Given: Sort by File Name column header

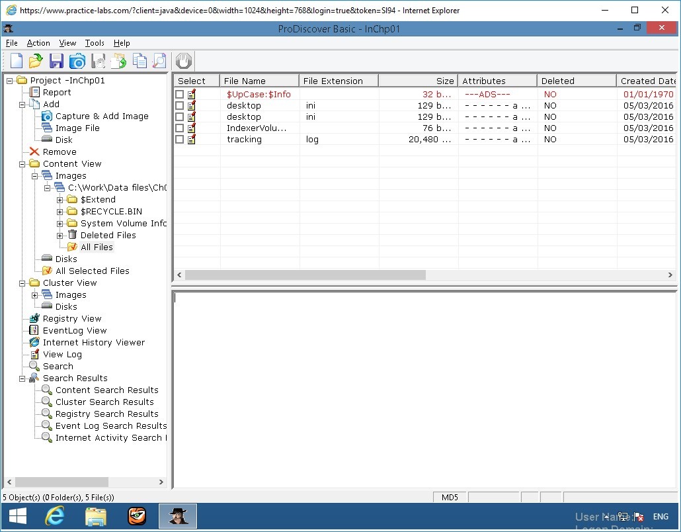Looking at the screenshot, I should point(259,81).
